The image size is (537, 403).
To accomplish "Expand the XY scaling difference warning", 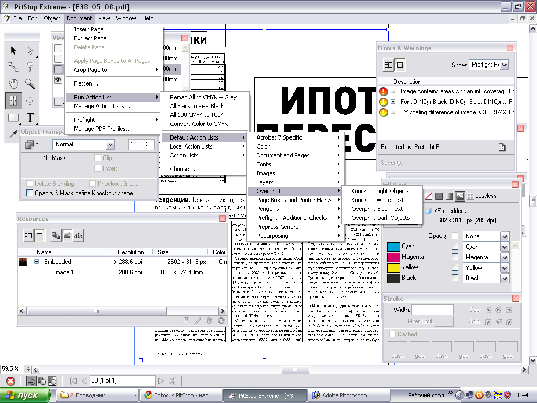I will click(x=393, y=112).
